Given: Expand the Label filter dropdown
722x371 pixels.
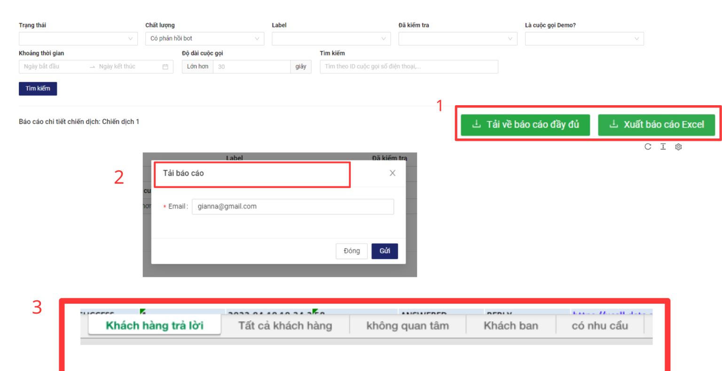Looking at the screenshot, I should pos(331,39).
